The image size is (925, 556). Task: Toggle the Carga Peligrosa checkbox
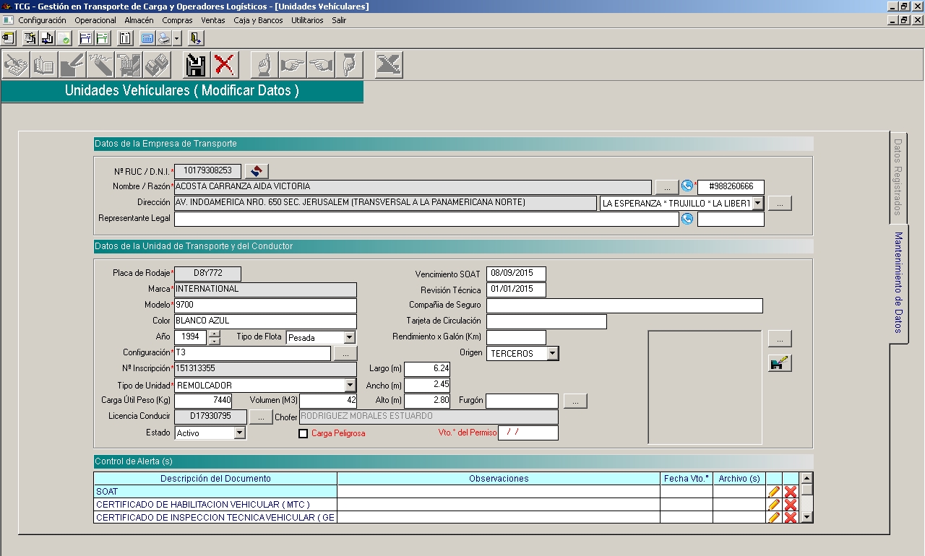coord(304,433)
